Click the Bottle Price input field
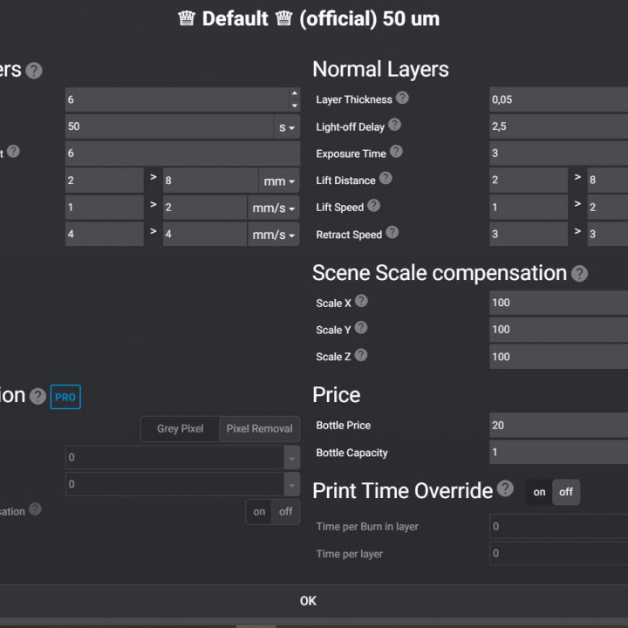Image resolution: width=628 pixels, height=628 pixels. [x=558, y=426]
